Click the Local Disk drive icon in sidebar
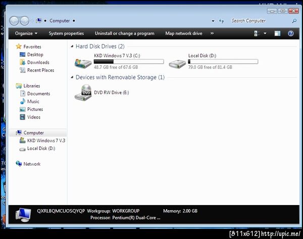This screenshot has width=303, height=239. pyautogui.click(x=22, y=149)
